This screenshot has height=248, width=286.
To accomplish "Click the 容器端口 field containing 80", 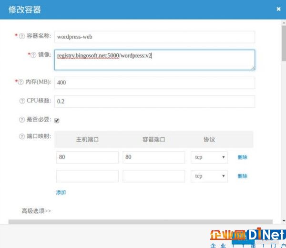I will [x=154, y=157].
